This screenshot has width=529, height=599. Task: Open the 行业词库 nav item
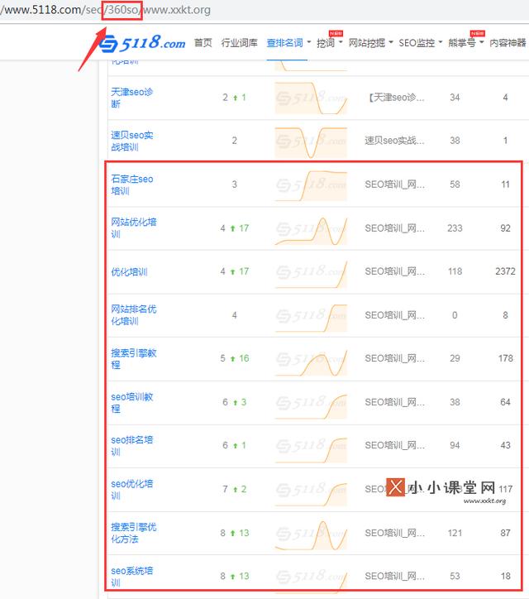tap(239, 43)
